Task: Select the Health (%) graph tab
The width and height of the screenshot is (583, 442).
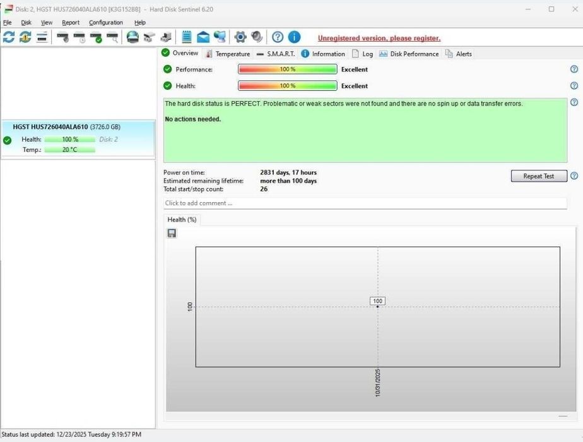Action: (x=182, y=220)
